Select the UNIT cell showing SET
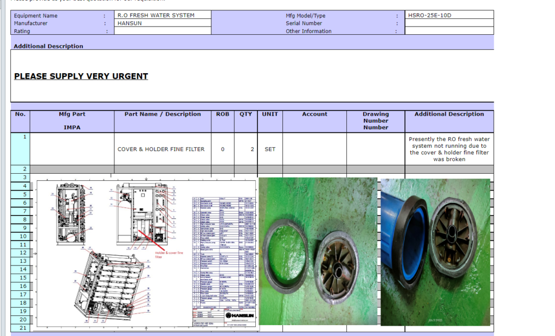This screenshot has width=555, height=336. pos(269,149)
